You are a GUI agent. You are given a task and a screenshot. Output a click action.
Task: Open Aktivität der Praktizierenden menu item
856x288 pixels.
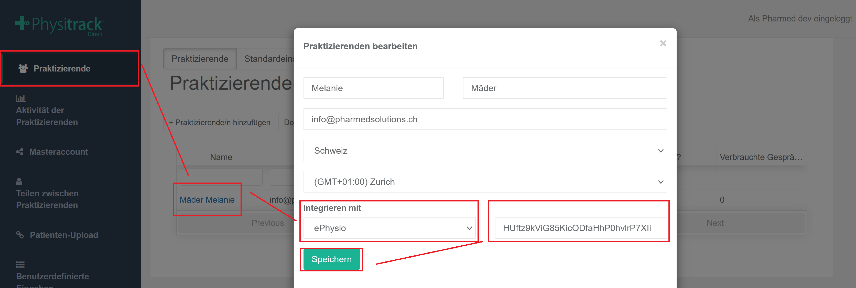[47, 111]
